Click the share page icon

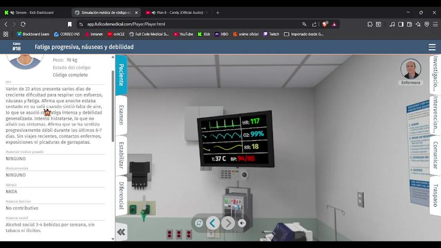(314, 24)
